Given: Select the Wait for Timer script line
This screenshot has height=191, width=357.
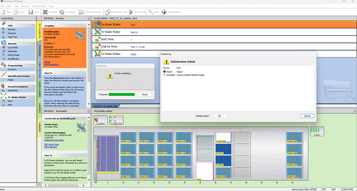Looking at the screenshot, I should (x=224, y=47).
